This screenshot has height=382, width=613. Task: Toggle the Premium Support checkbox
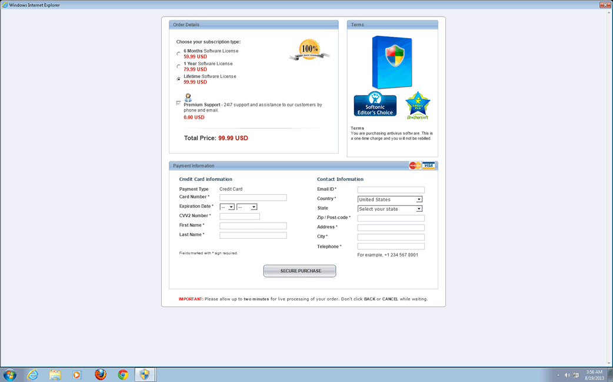[x=179, y=103]
